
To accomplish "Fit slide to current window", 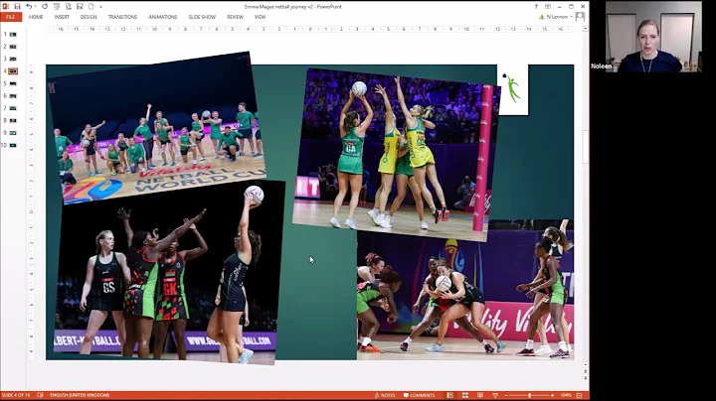I will pyautogui.click(x=579, y=395).
